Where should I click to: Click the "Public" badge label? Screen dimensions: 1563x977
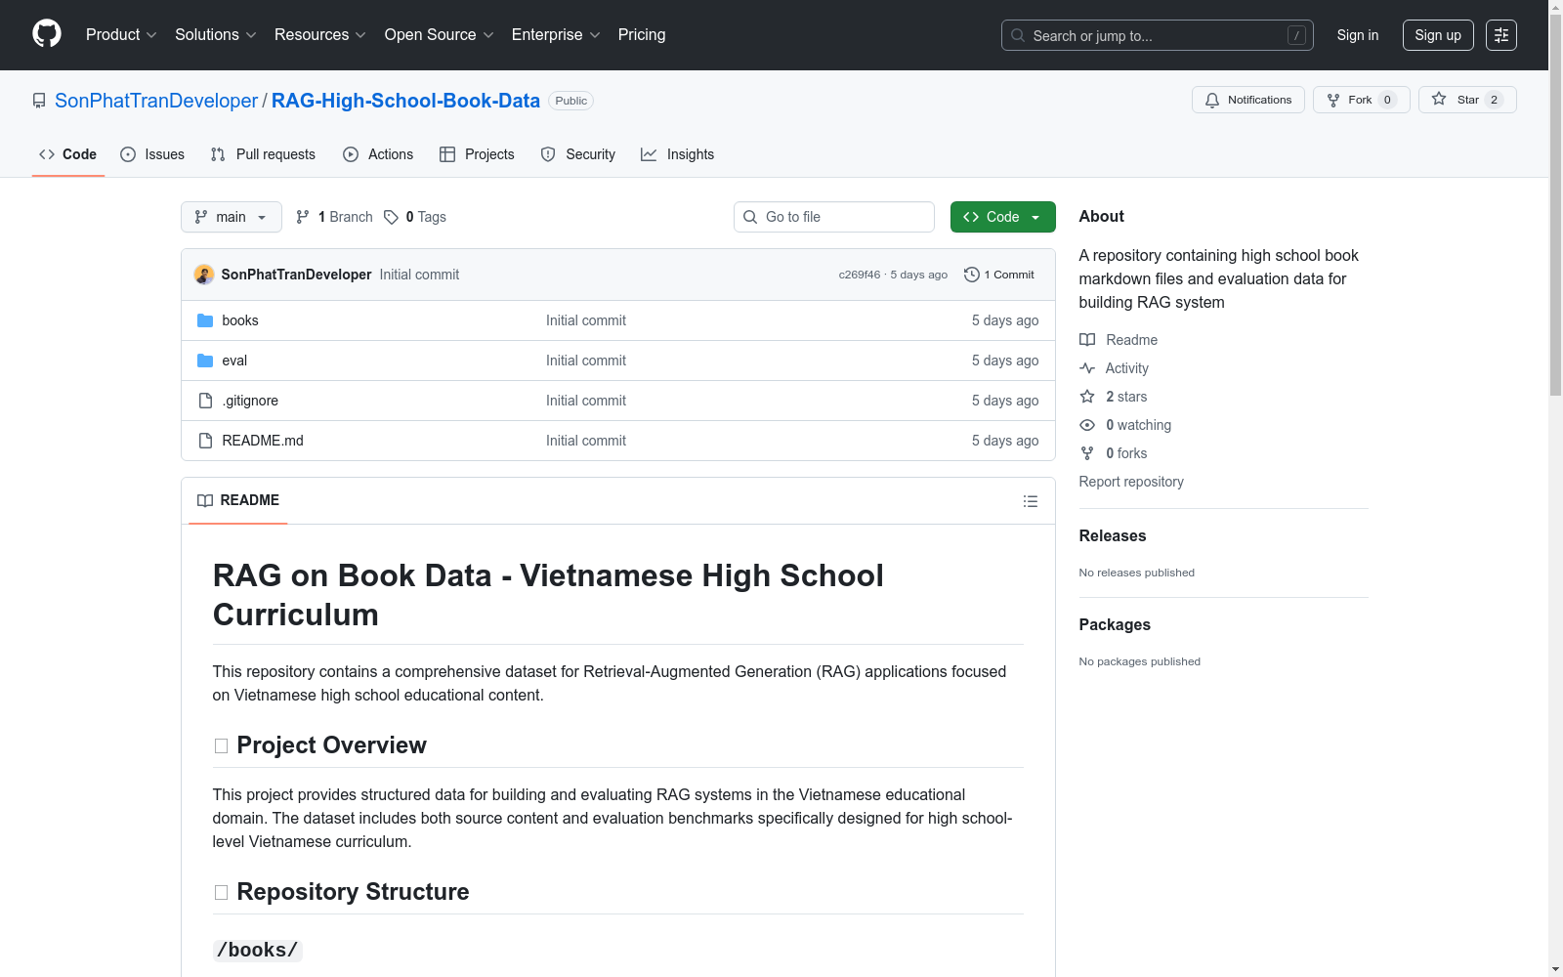pos(571,101)
